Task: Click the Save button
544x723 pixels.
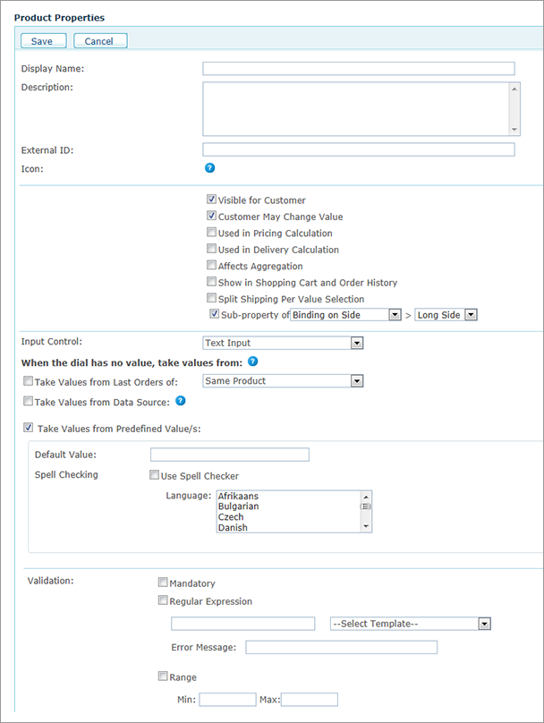Action: [42, 40]
